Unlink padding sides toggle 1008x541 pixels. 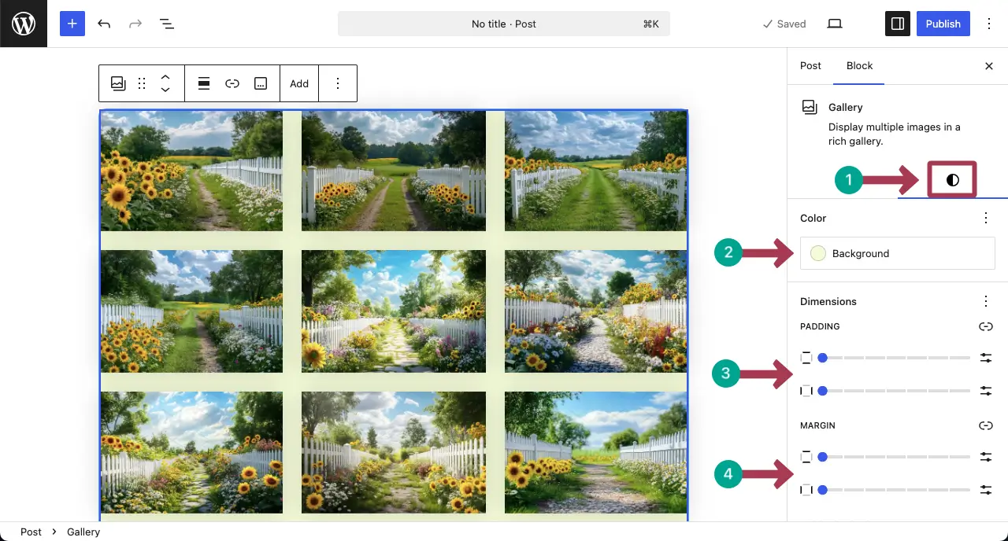coord(985,326)
